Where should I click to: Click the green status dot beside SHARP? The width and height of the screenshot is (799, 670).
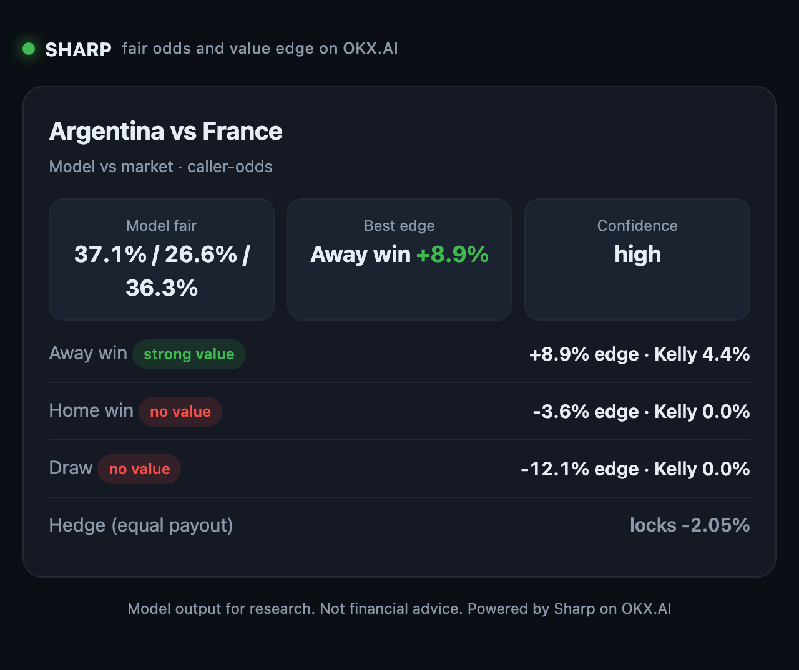[29, 49]
